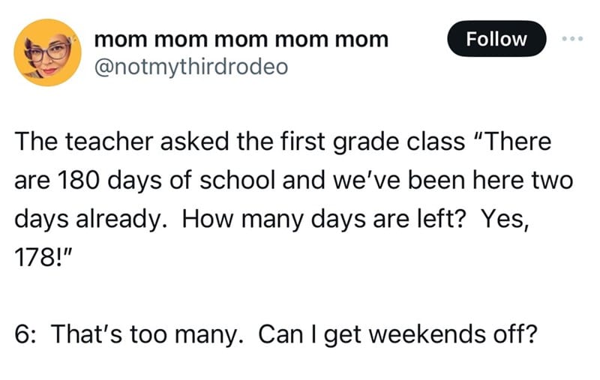Click the Follow button
The height and width of the screenshot is (380, 600).
click(x=496, y=39)
